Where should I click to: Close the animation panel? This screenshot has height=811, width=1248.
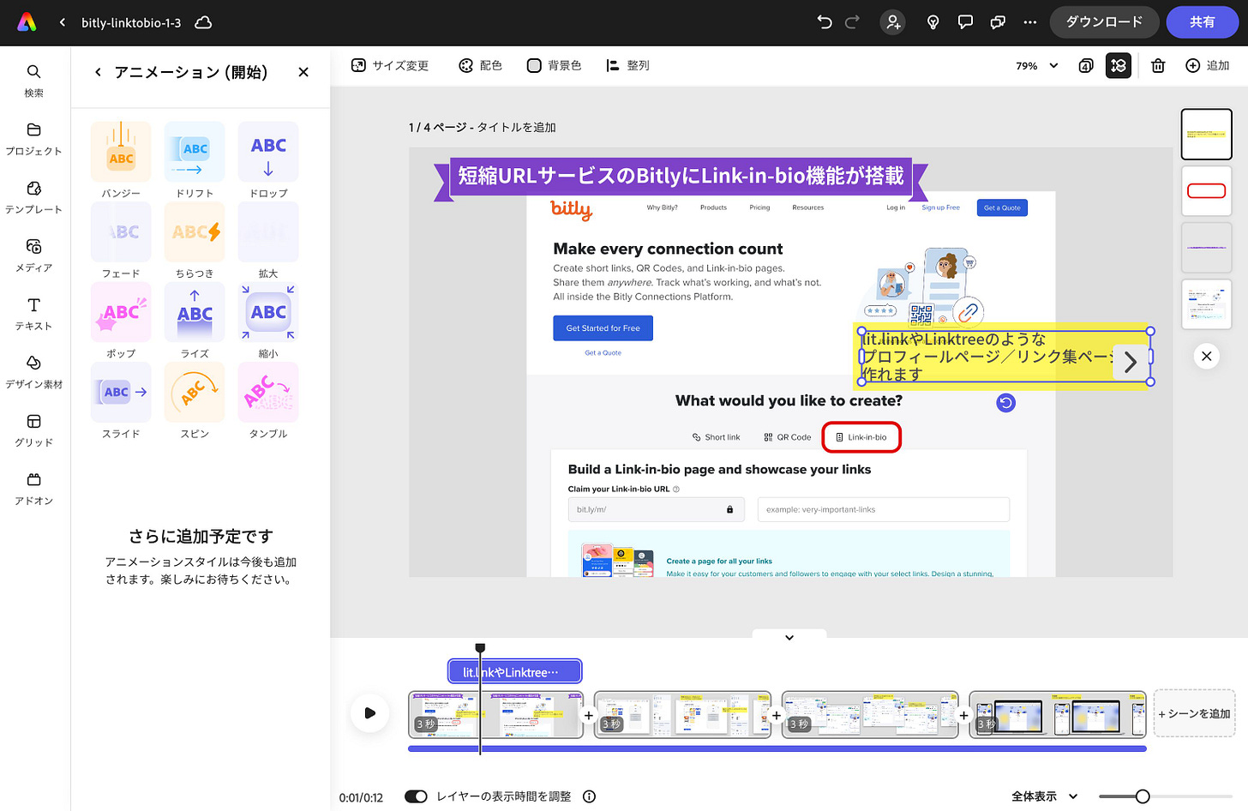303,72
